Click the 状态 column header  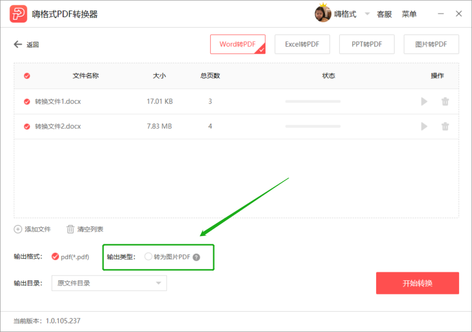328,76
